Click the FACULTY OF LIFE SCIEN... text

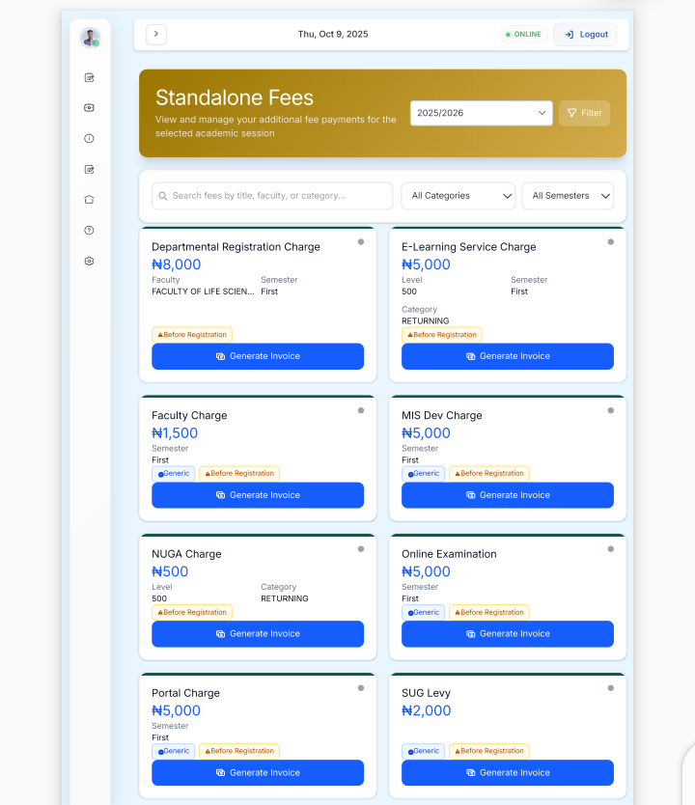pos(203,291)
